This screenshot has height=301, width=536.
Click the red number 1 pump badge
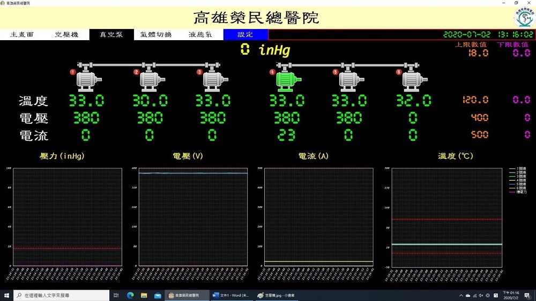pyautogui.click(x=72, y=72)
